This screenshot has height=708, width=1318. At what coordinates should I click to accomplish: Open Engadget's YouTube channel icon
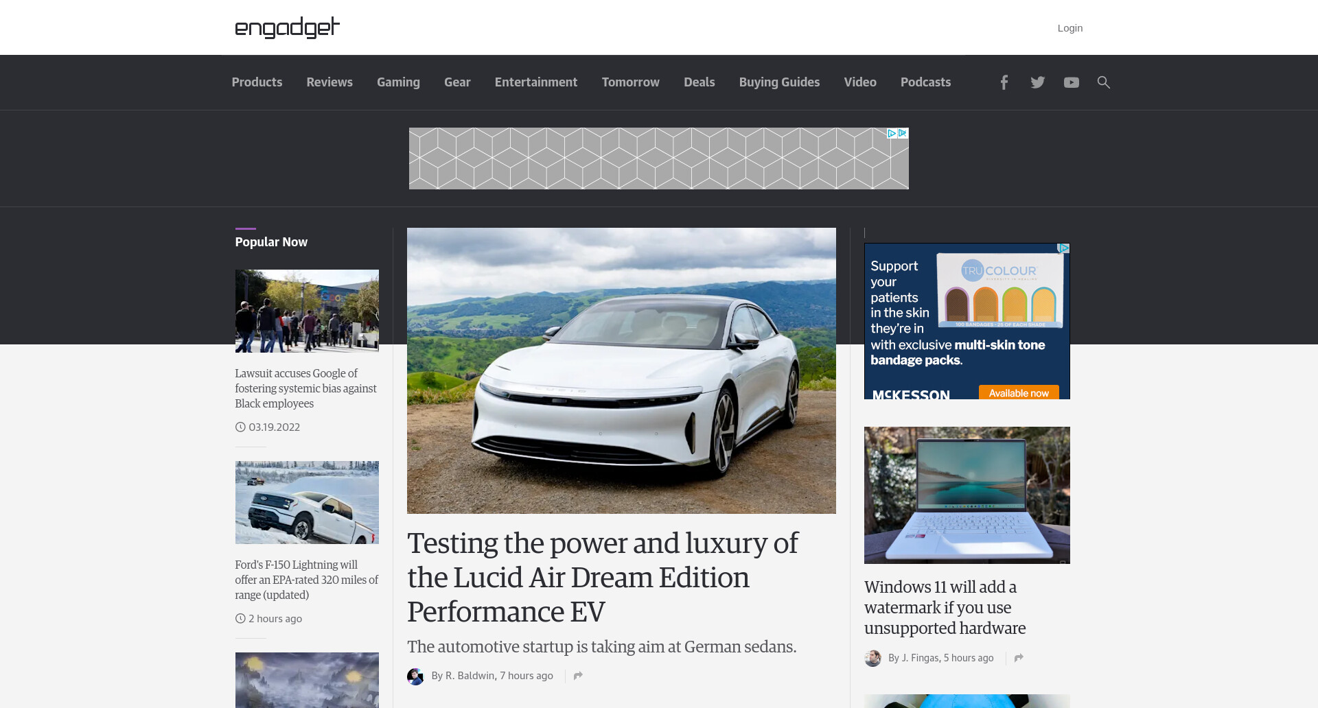[x=1071, y=82]
